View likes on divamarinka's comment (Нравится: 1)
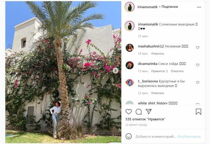210x144 pixels. pos(160,71)
